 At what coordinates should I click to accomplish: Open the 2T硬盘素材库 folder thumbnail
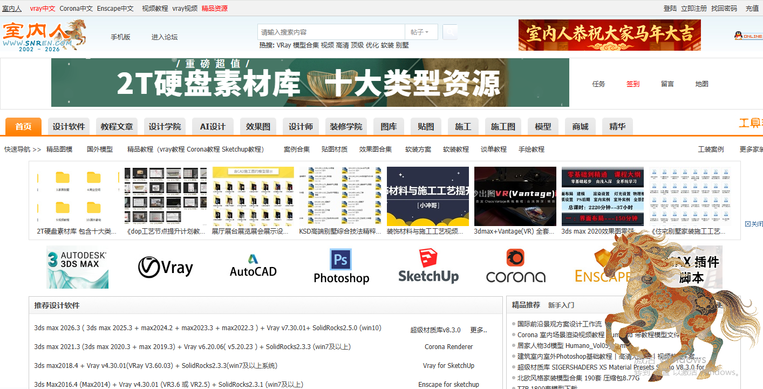(78, 196)
